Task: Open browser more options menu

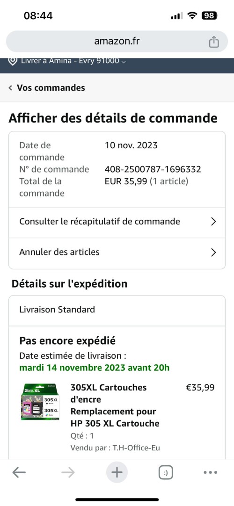Action: point(211,473)
